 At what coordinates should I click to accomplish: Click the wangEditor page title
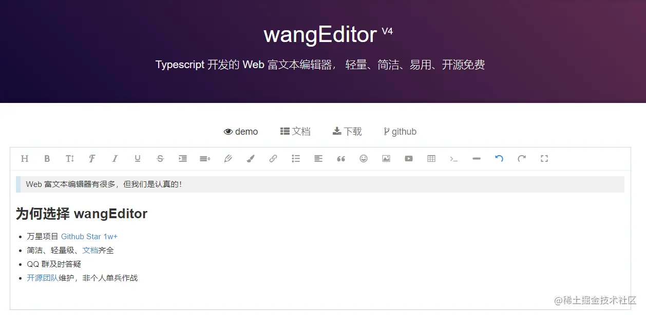320,34
